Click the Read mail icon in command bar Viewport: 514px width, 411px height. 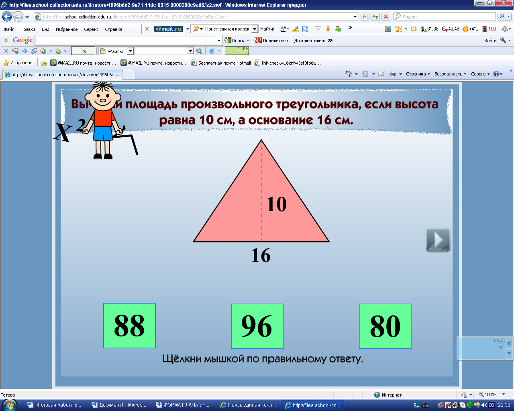coord(381,74)
